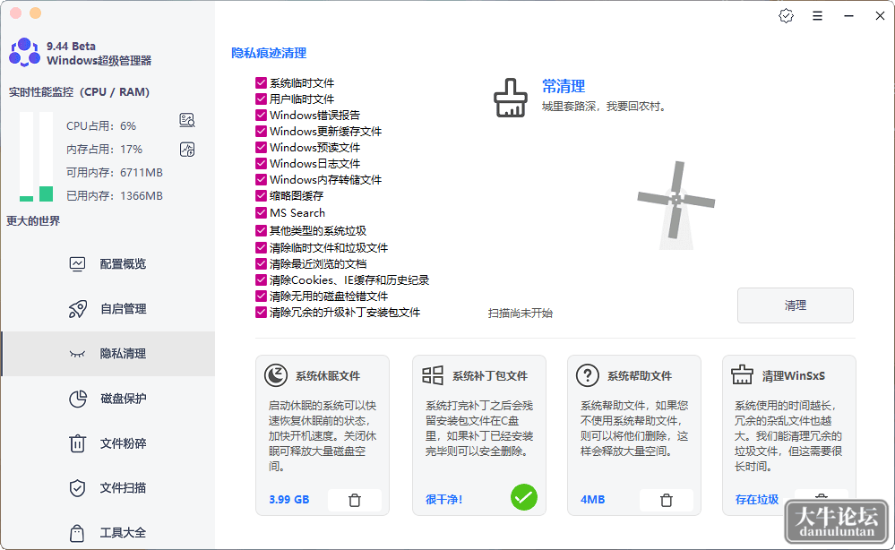Click the 磁盘保护 pie chart icon
Screen dimensions: 895x550
(78, 399)
